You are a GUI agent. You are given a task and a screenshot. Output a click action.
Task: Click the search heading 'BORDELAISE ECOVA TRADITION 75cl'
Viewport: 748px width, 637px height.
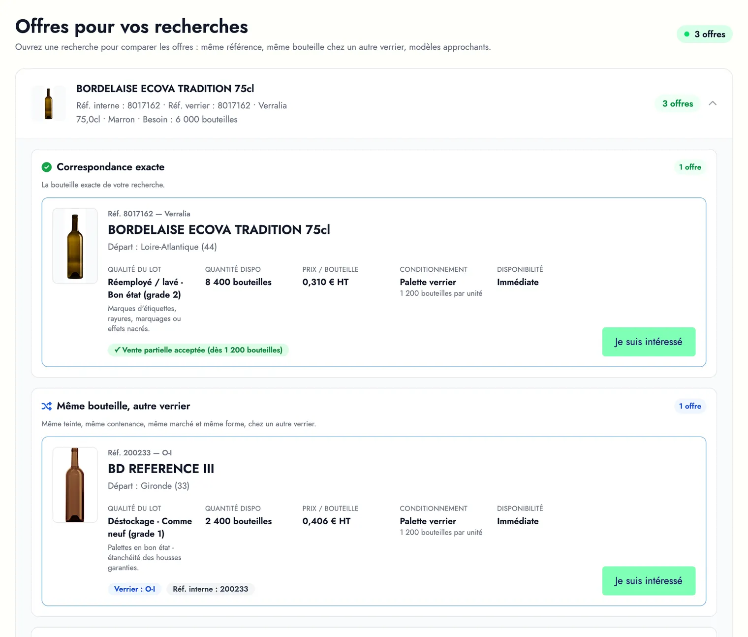(x=165, y=89)
